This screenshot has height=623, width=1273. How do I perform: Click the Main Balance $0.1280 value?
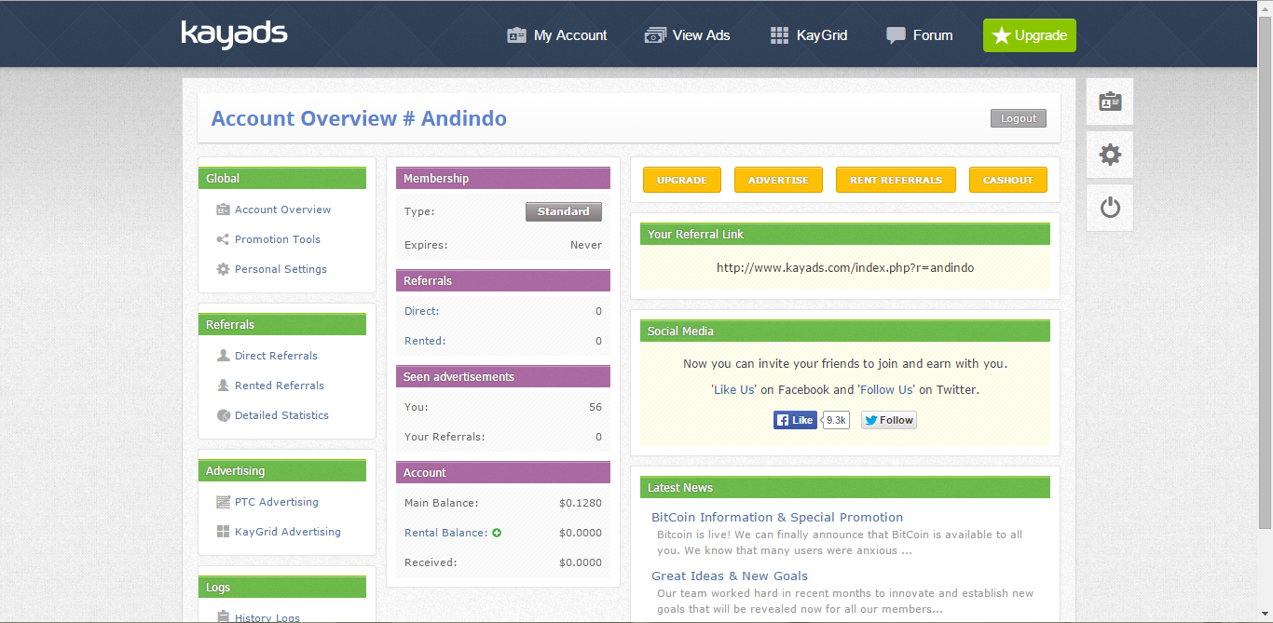point(581,503)
